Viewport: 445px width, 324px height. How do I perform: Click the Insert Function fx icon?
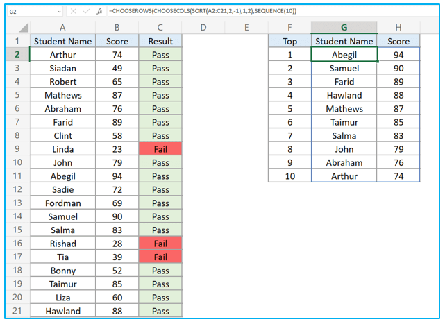(x=99, y=11)
